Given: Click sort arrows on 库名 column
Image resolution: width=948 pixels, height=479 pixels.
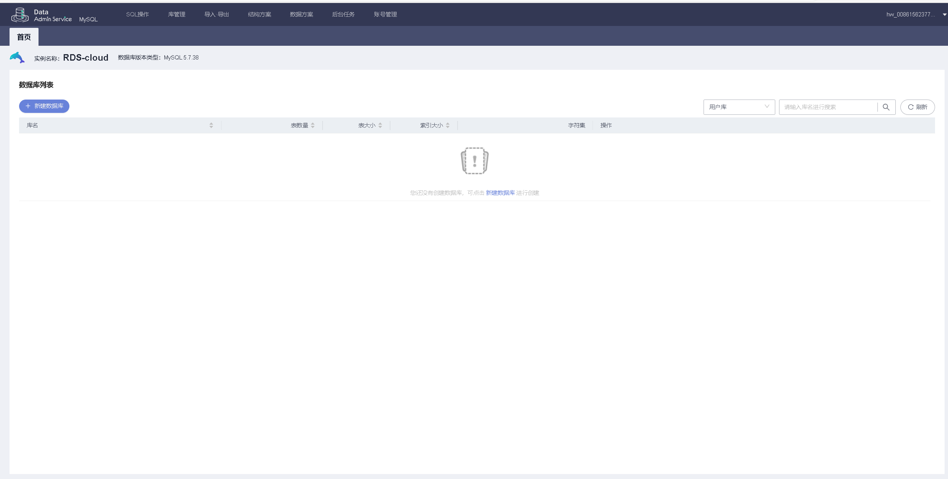Looking at the screenshot, I should point(211,125).
